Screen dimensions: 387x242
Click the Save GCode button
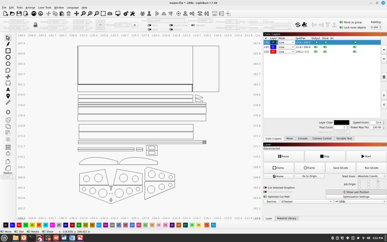pos(341,168)
